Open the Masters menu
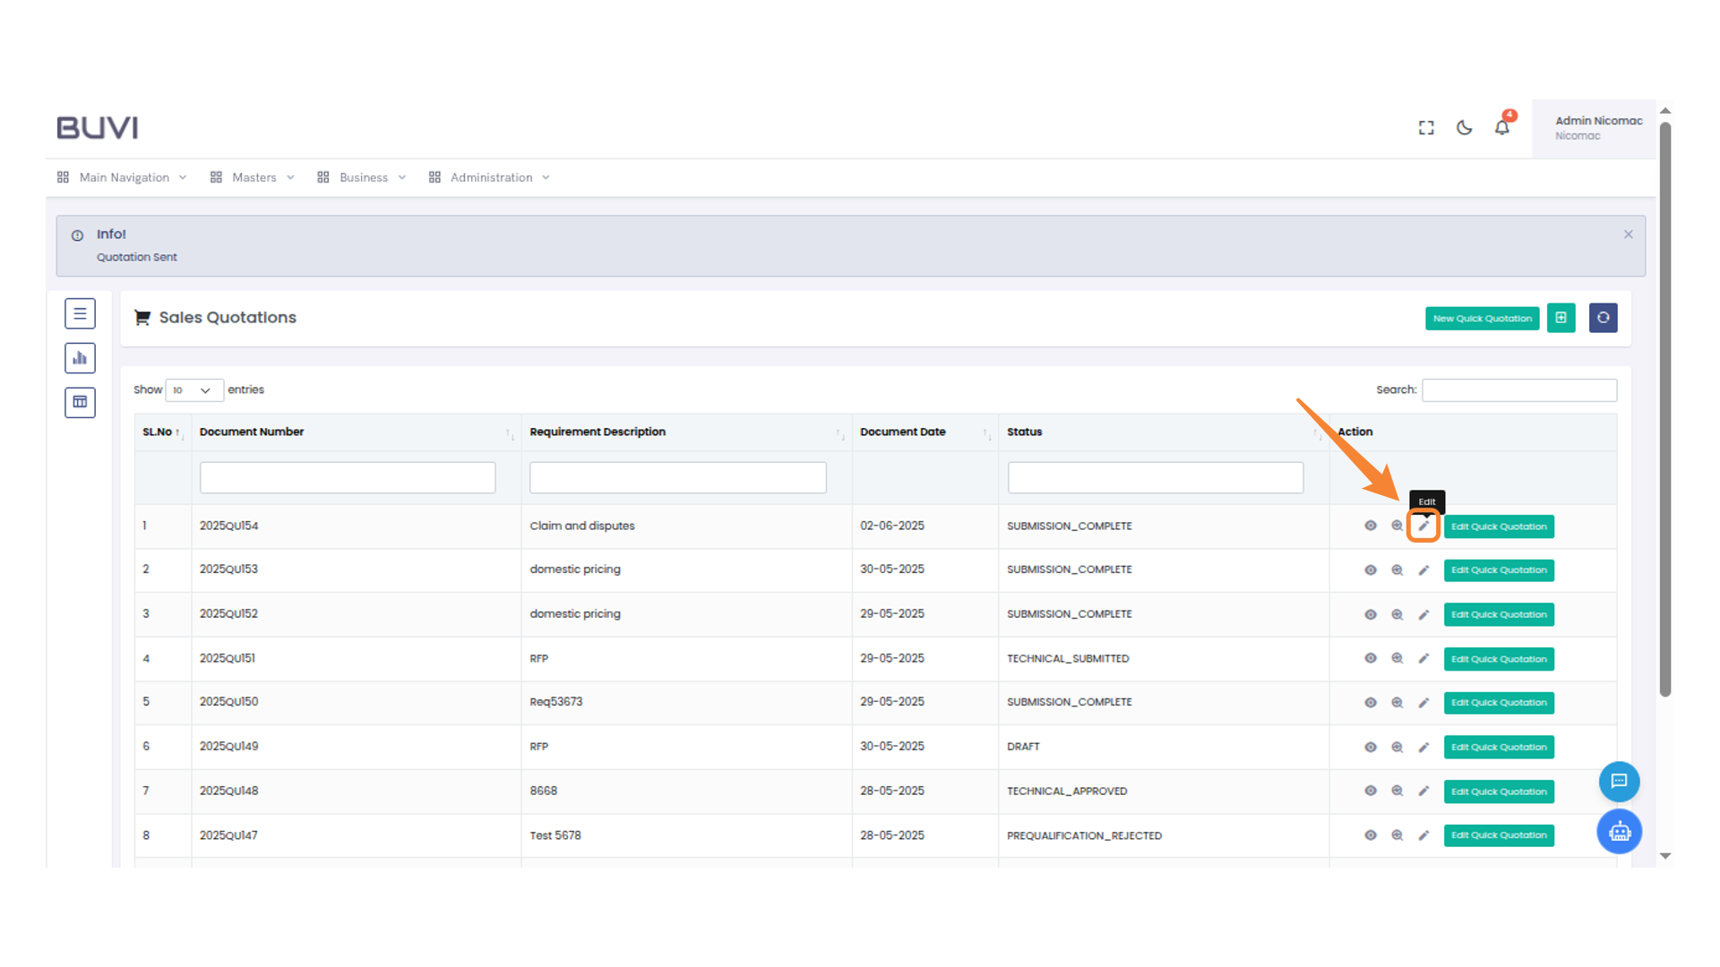The width and height of the screenshot is (1720, 967). coord(253,177)
